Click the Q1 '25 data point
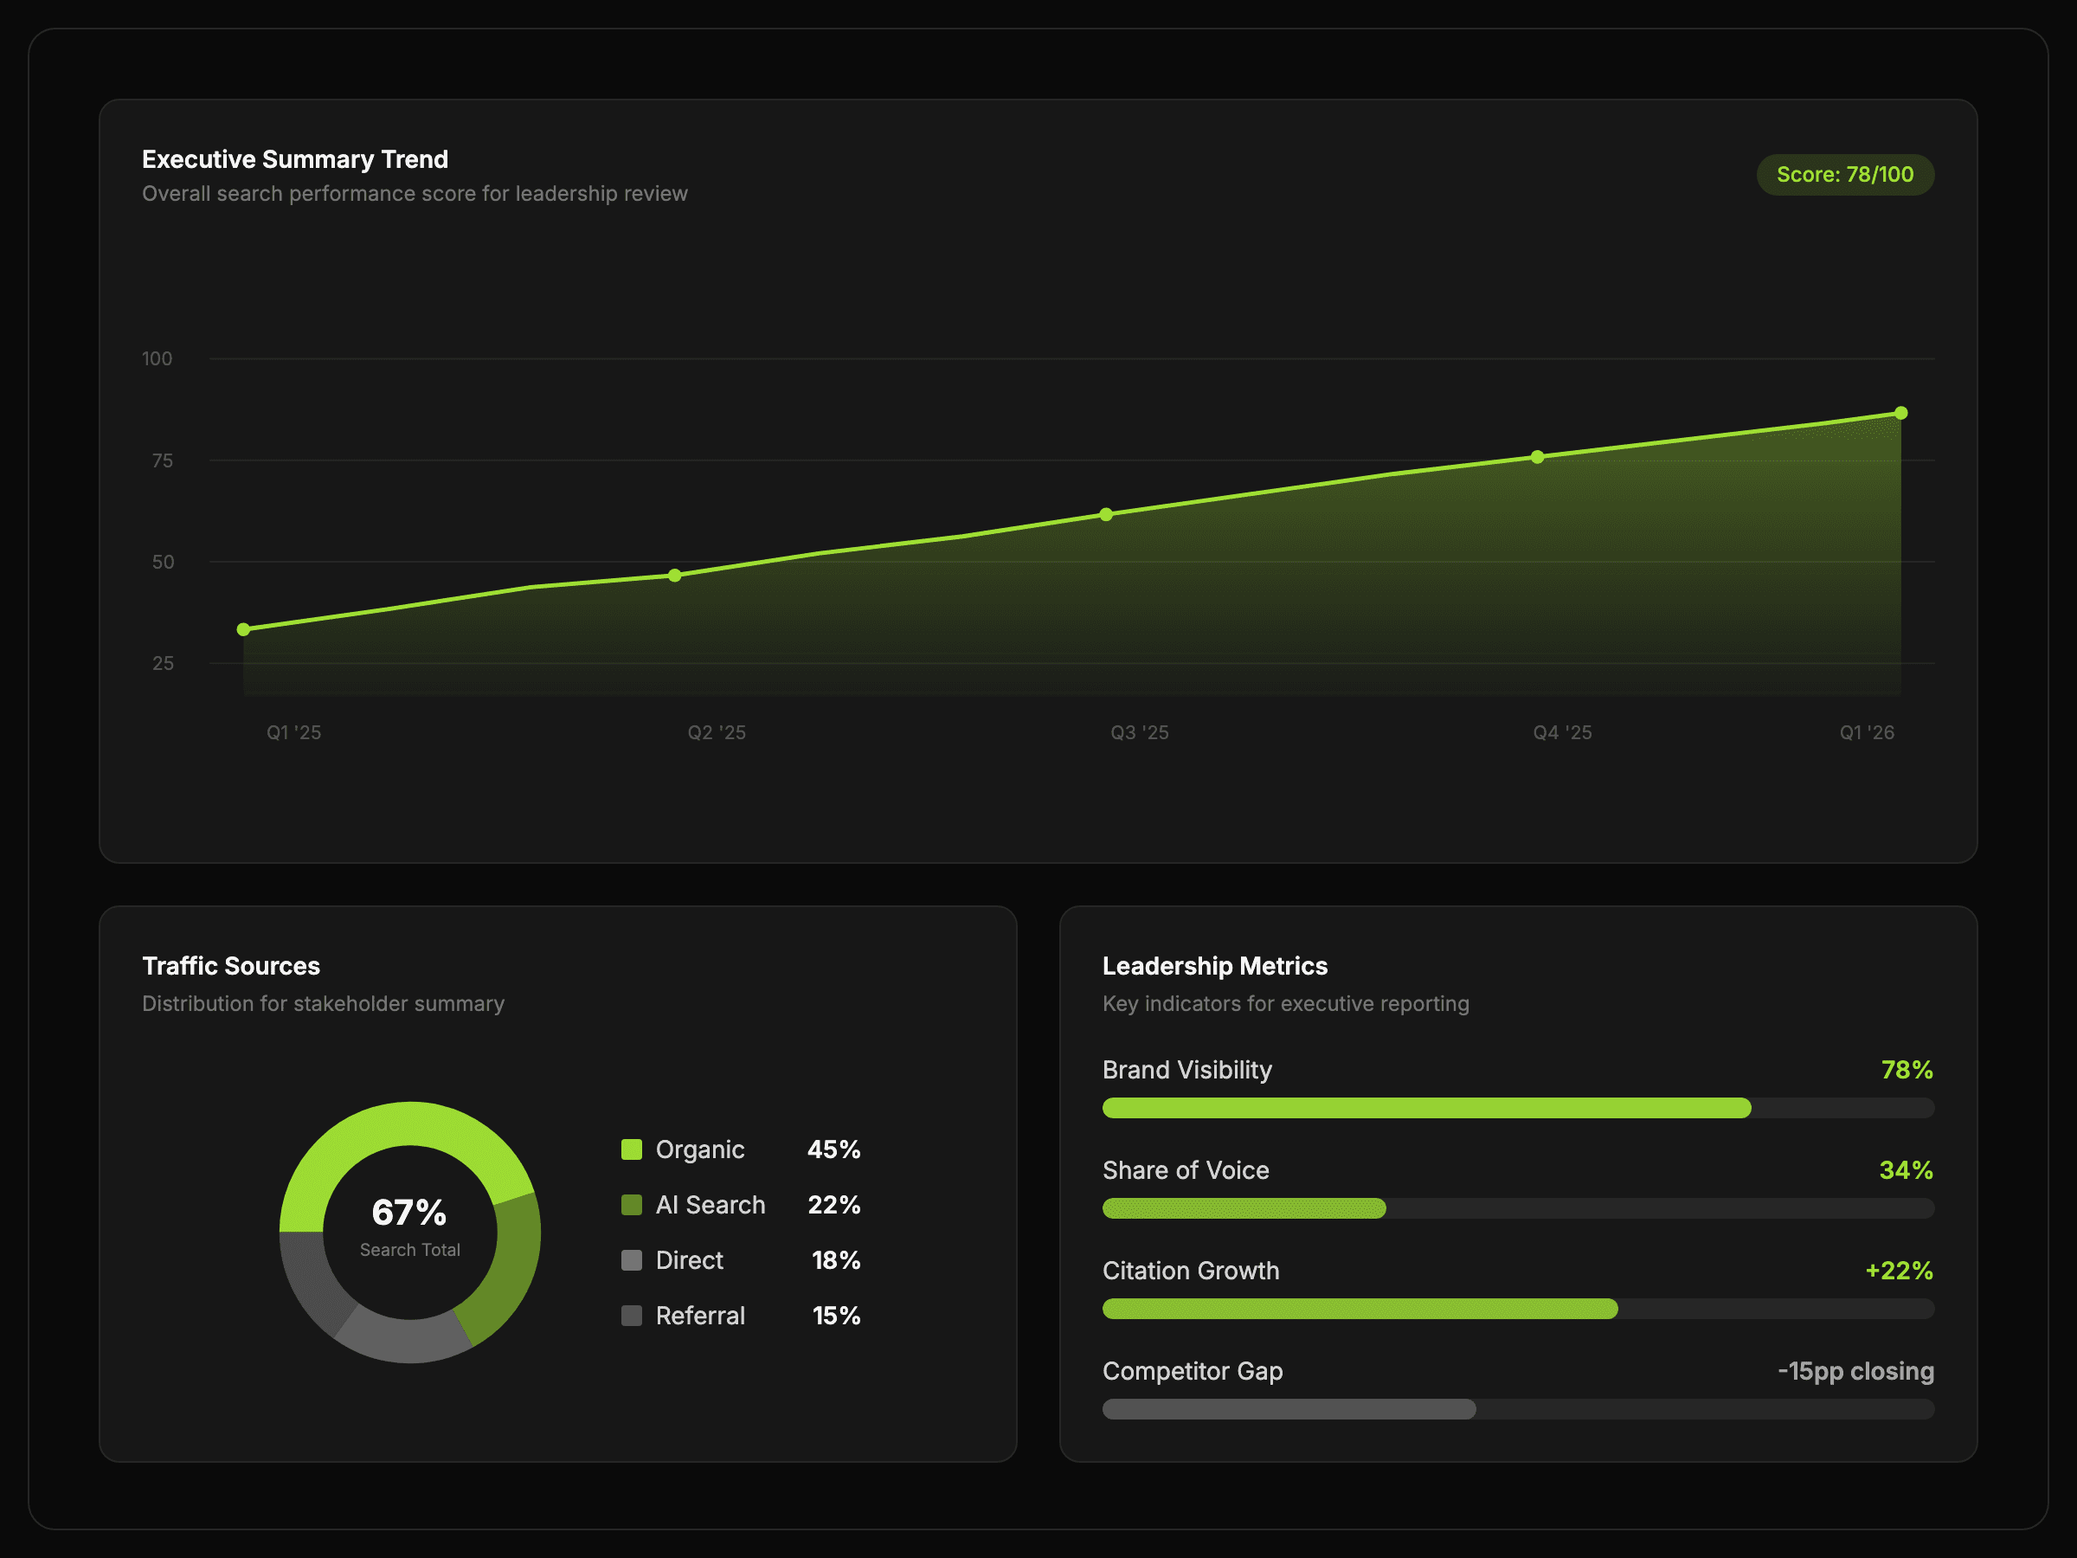This screenshot has height=1558, width=2077. (243, 629)
